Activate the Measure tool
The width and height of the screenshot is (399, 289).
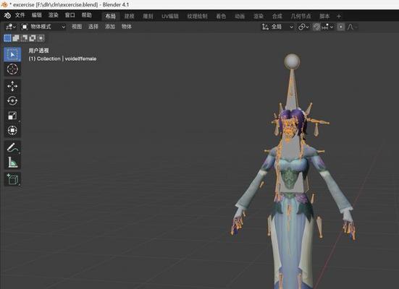pyautogui.click(x=12, y=163)
